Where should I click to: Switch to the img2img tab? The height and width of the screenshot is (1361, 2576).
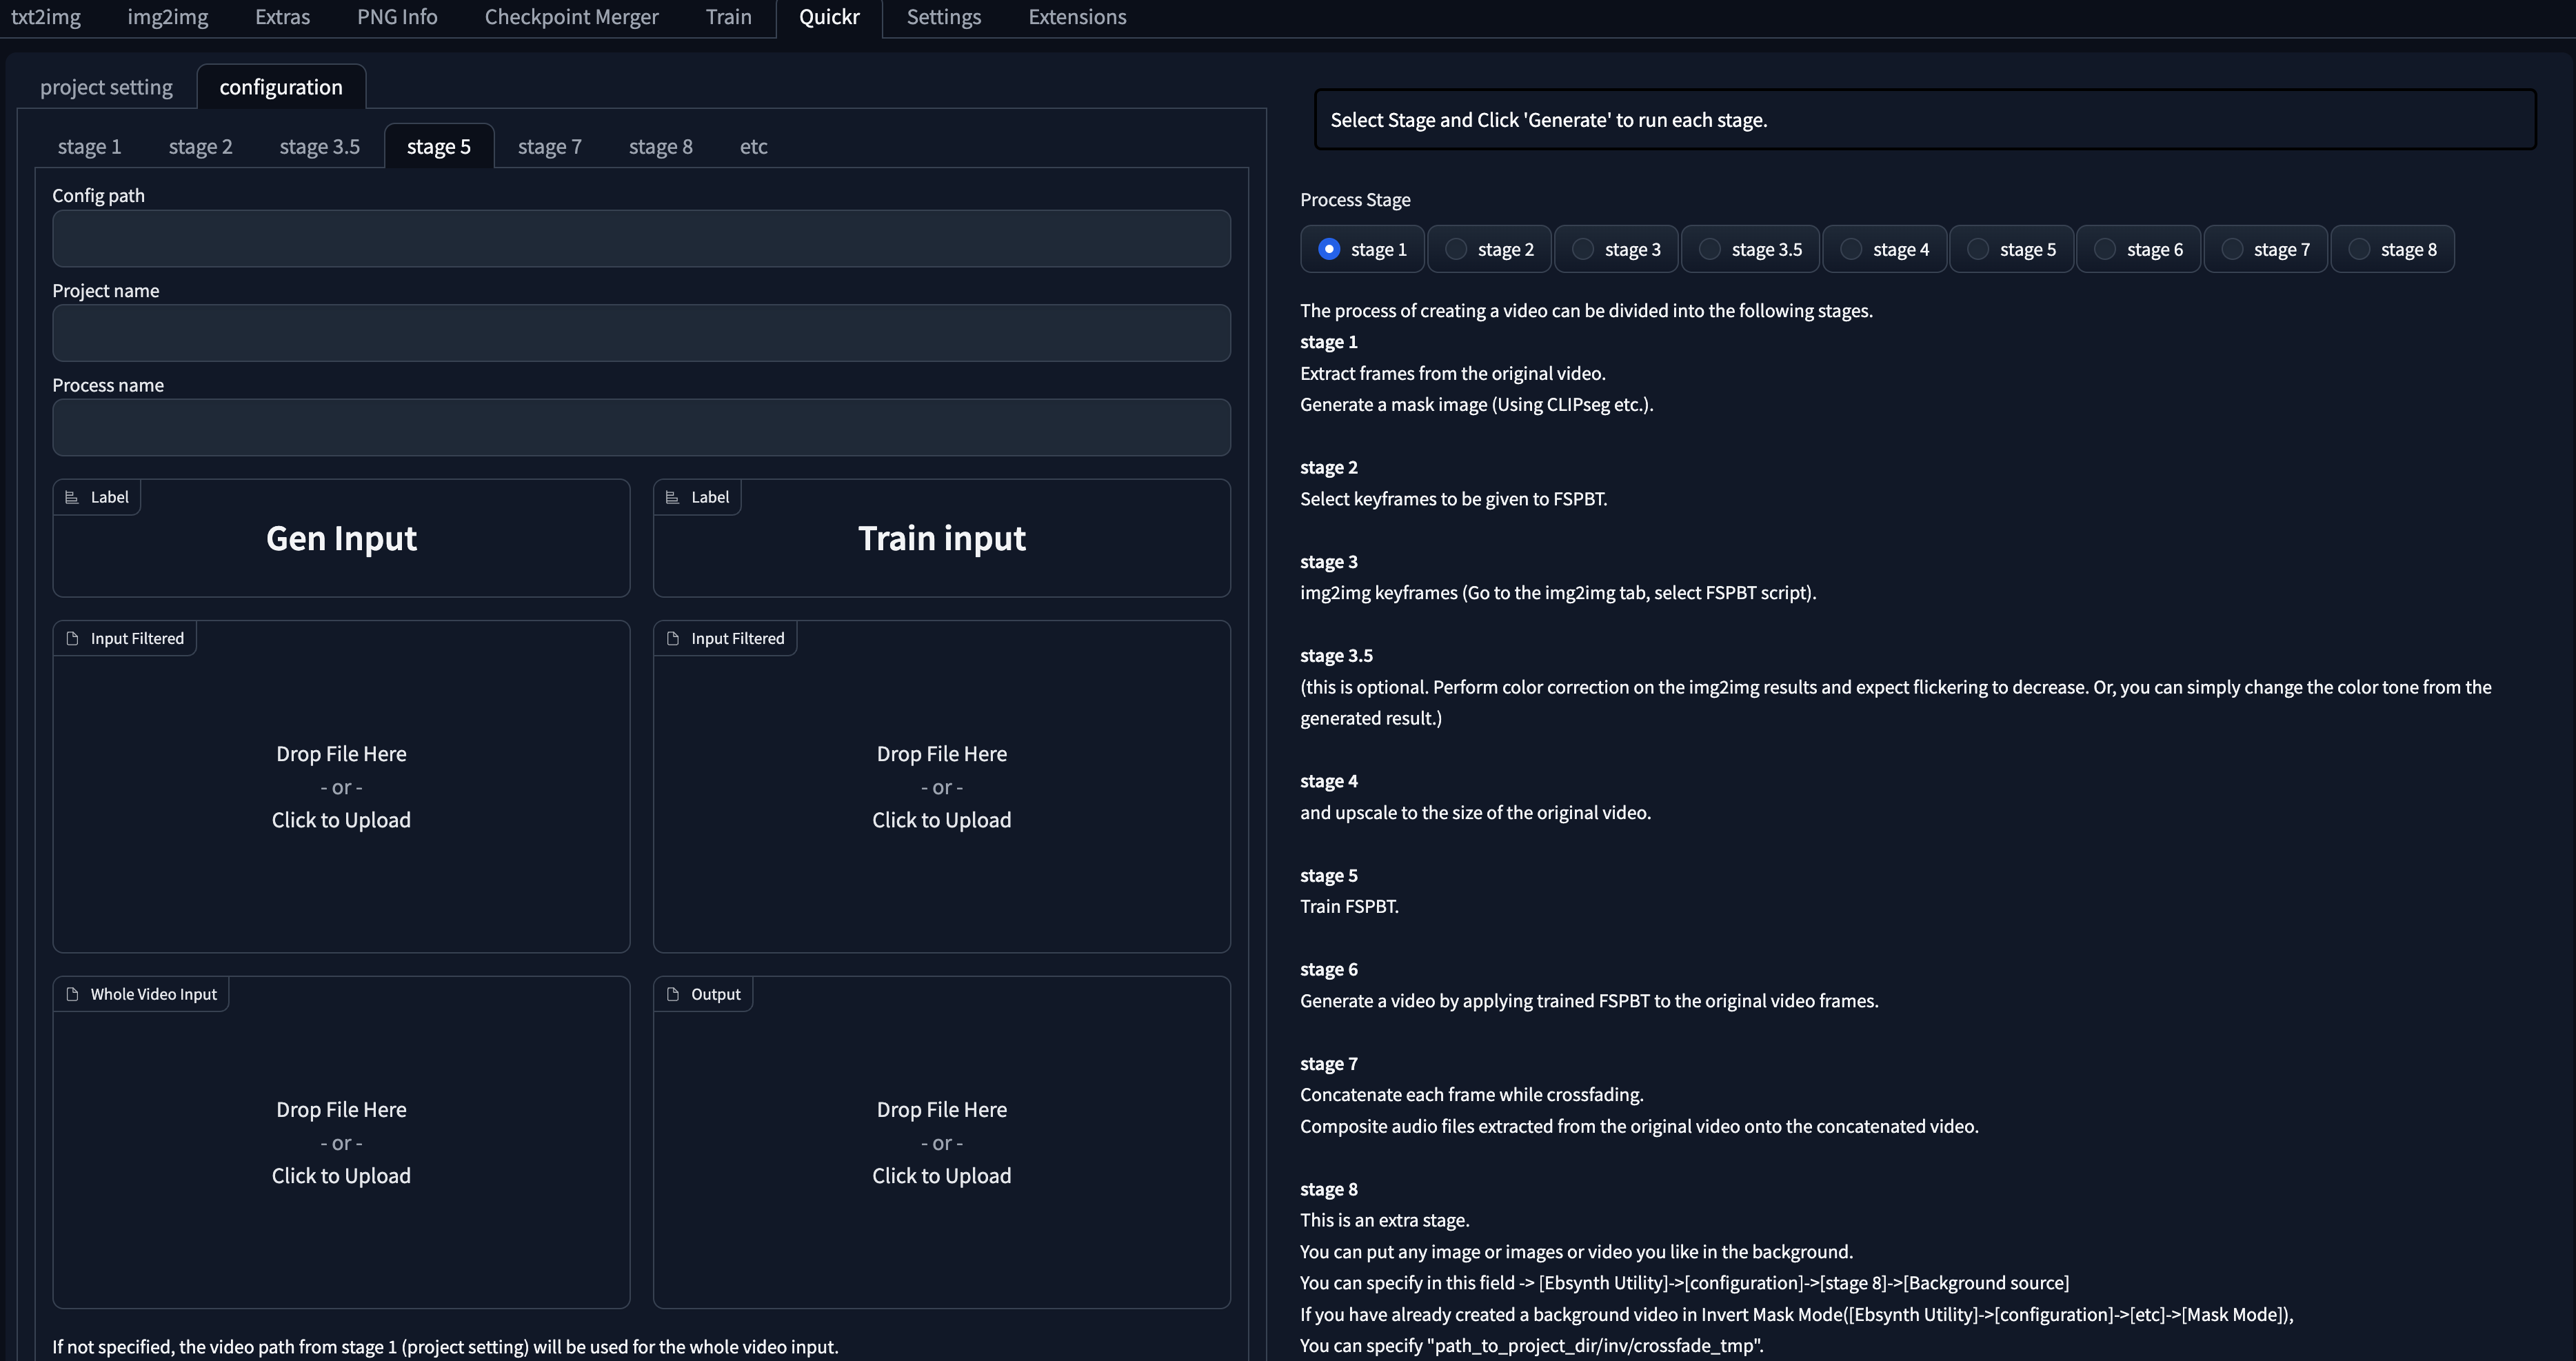click(167, 17)
